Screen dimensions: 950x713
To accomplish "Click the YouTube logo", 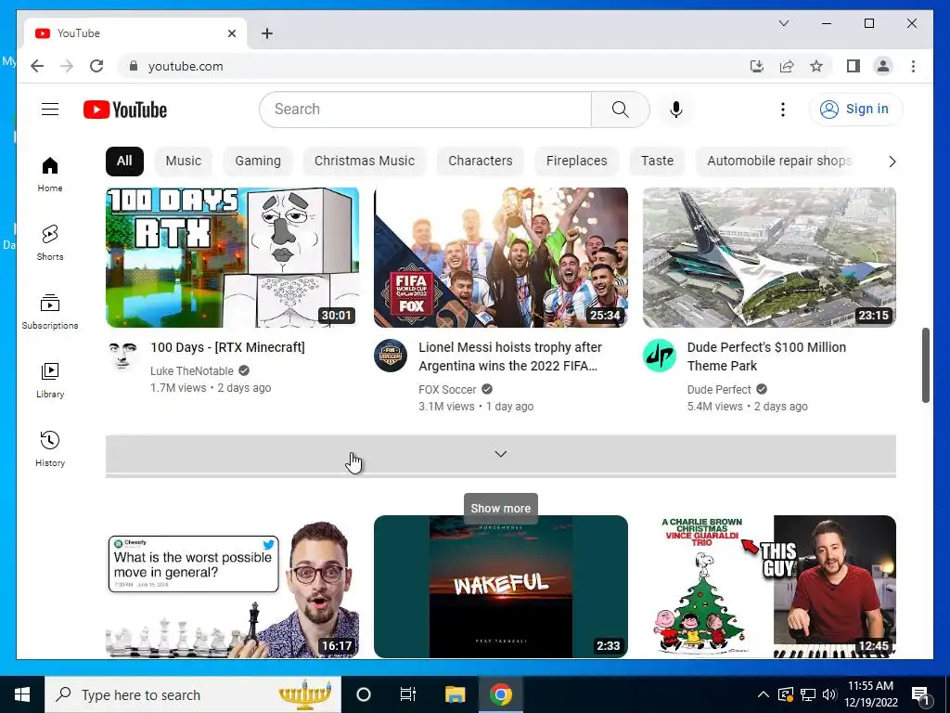I will click(x=125, y=110).
